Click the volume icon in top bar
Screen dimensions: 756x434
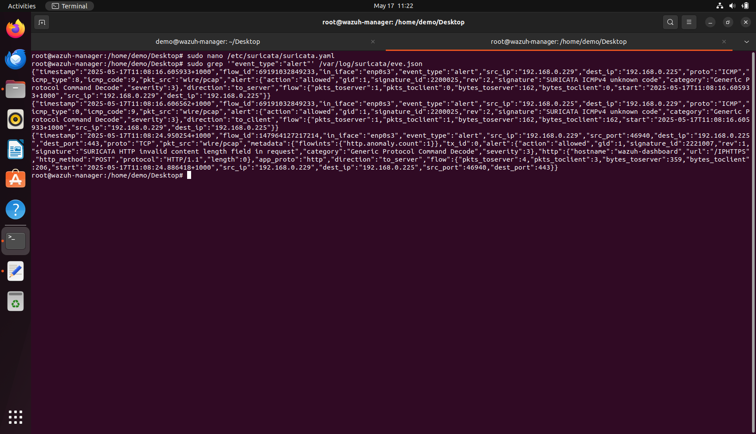732,6
